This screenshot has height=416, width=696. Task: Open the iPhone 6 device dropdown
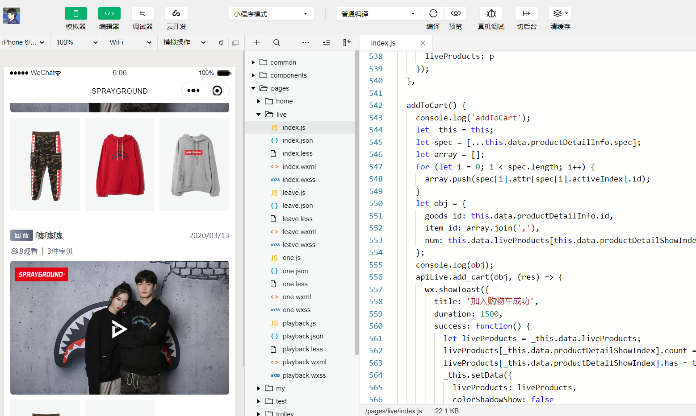(x=23, y=42)
